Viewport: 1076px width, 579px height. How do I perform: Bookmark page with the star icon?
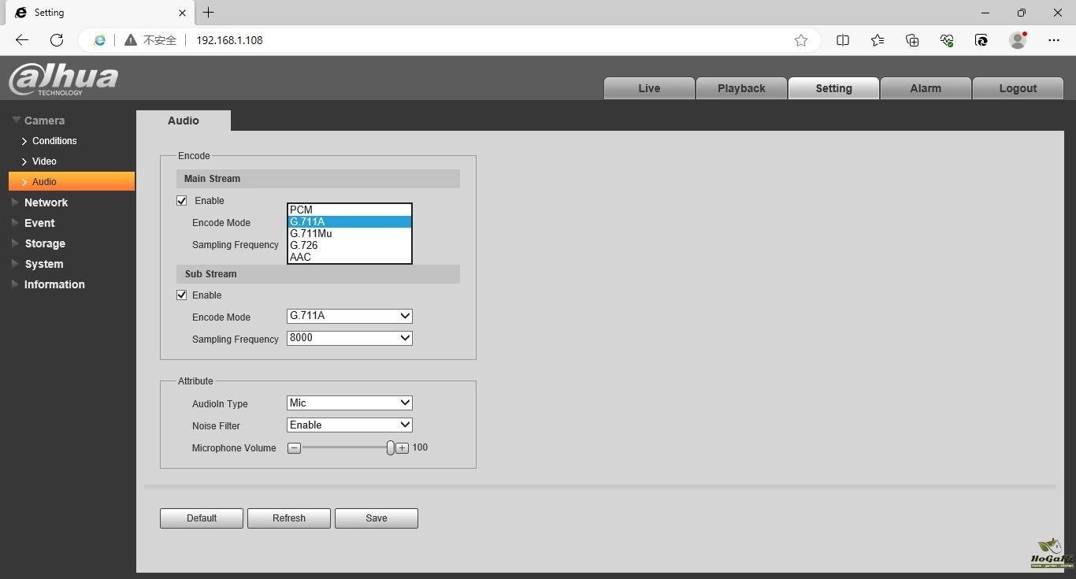coord(801,40)
